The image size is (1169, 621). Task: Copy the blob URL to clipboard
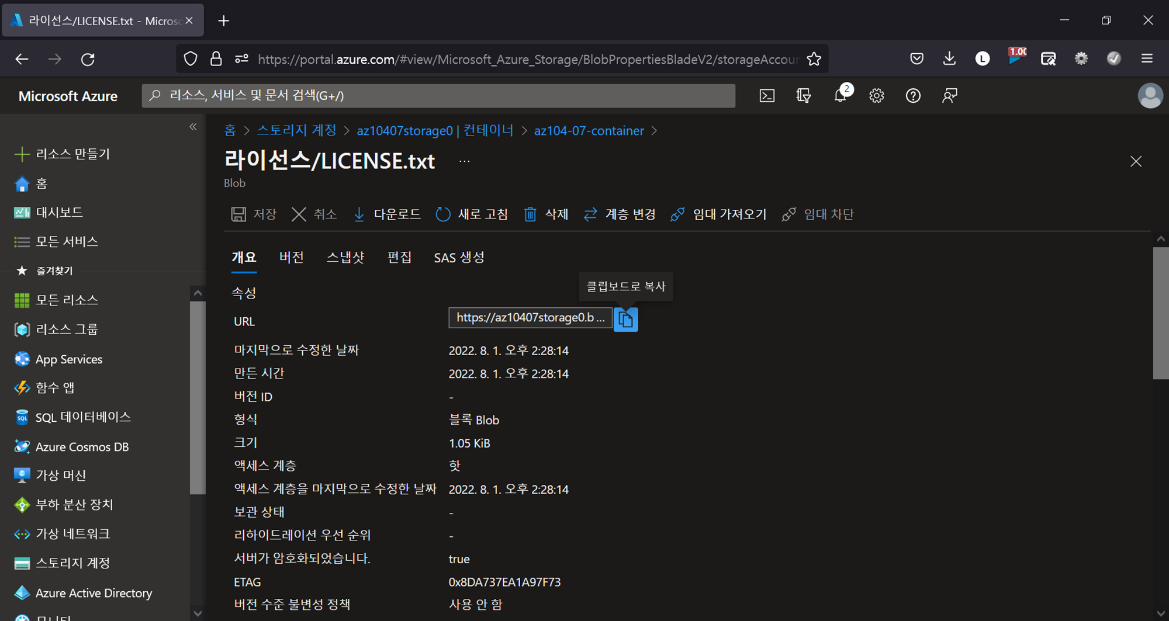[625, 319]
